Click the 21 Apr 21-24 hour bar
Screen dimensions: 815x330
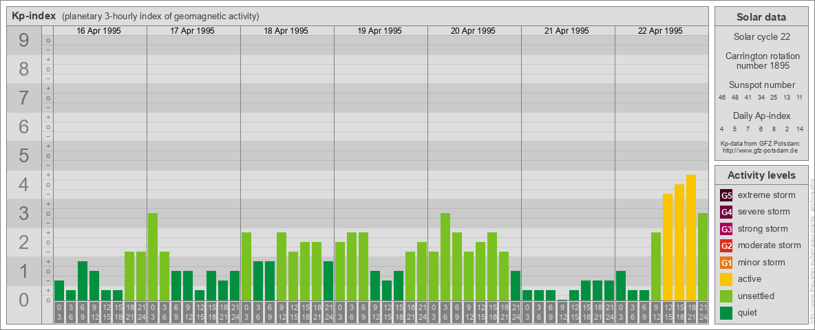click(x=609, y=290)
